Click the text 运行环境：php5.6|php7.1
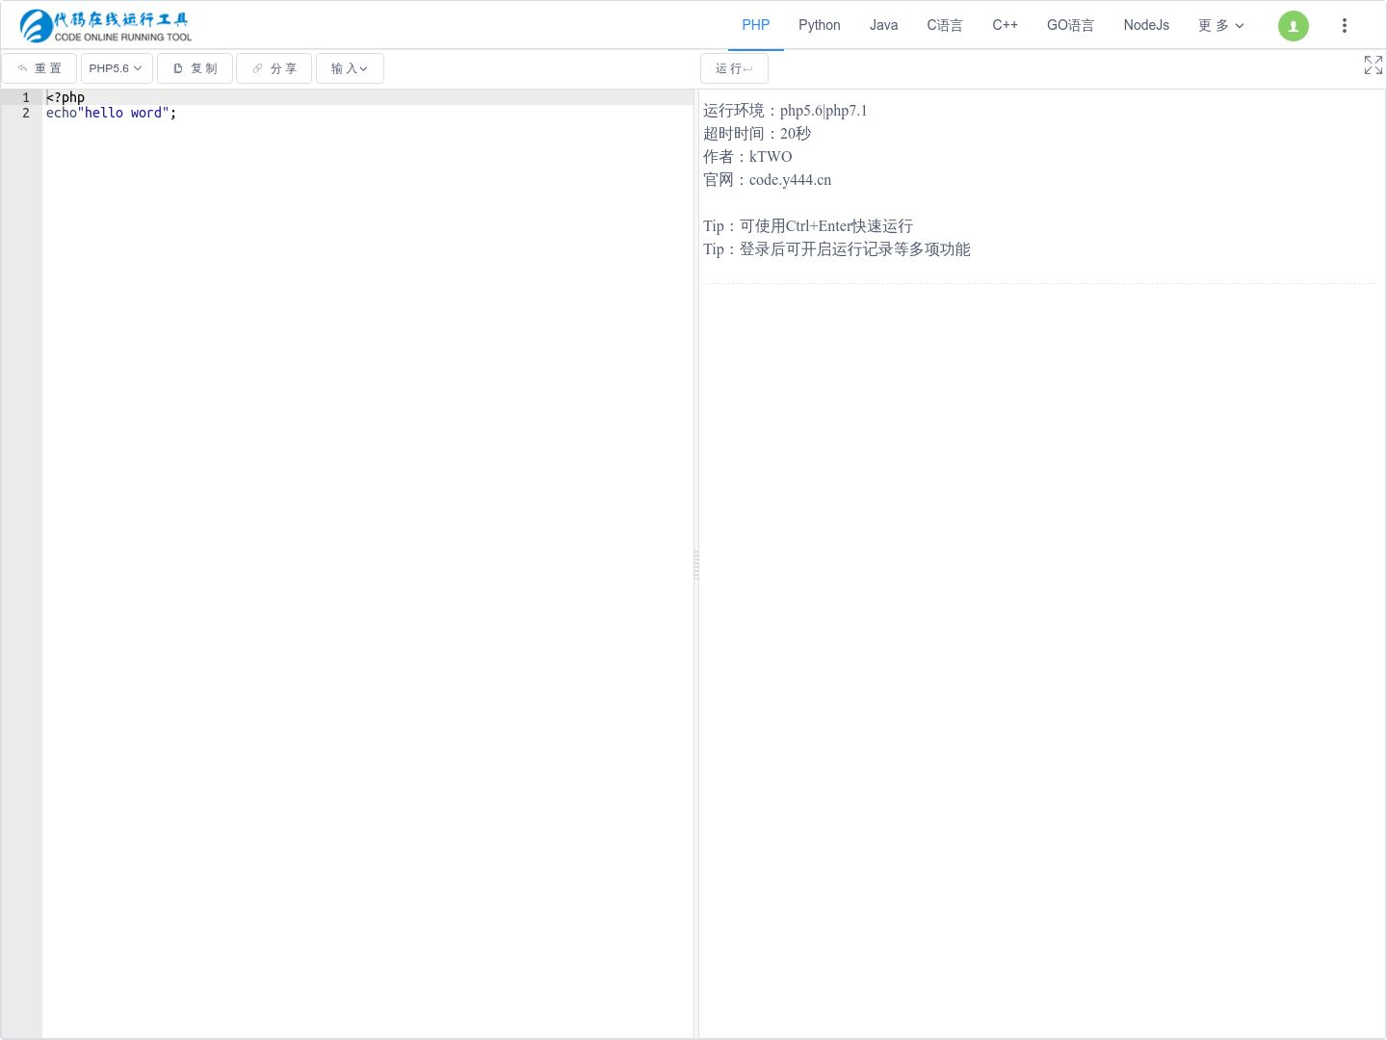The width and height of the screenshot is (1387, 1040). (x=785, y=111)
